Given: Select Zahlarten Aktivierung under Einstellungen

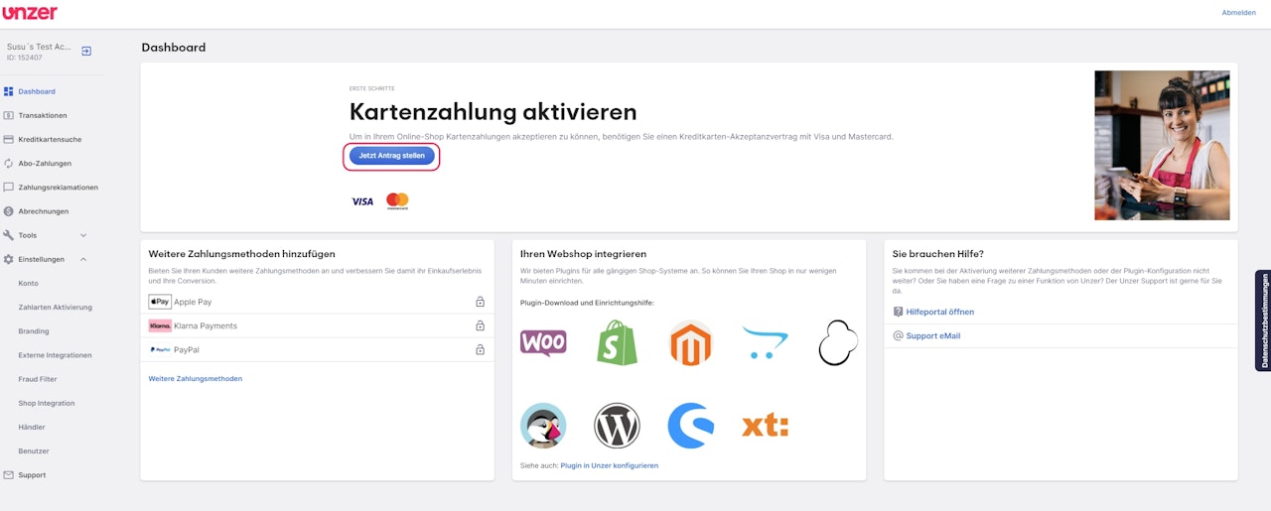Looking at the screenshot, I should pos(55,308).
